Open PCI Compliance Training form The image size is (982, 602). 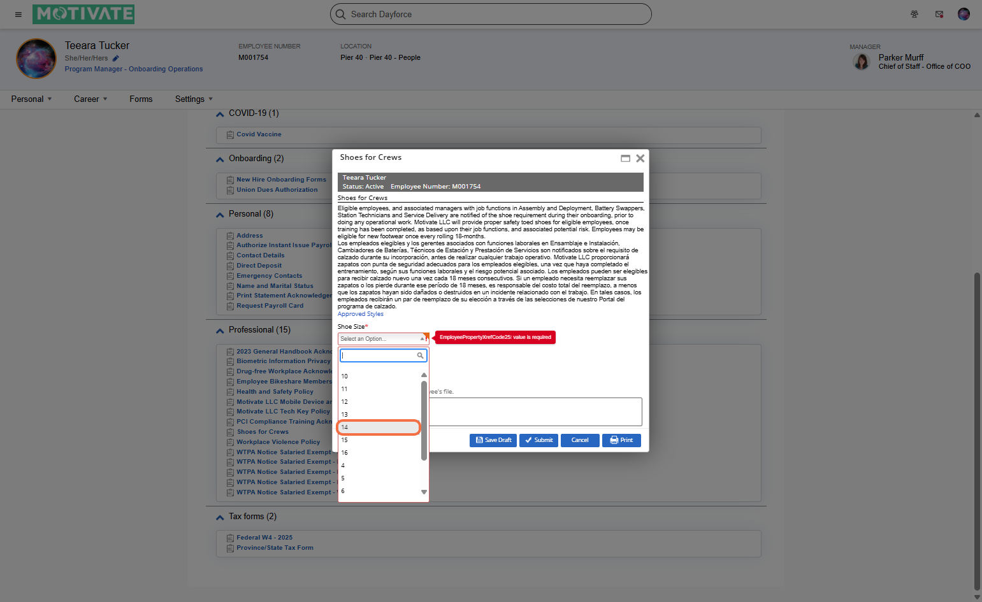[284, 422]
